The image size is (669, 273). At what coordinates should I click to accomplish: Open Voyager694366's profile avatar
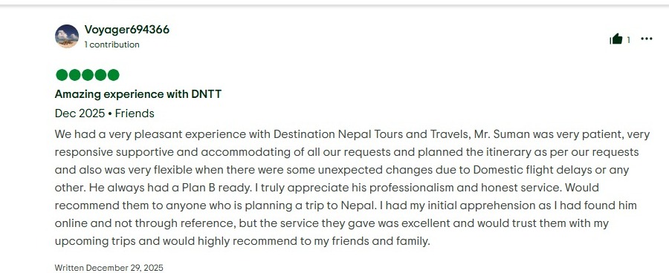click(67, 36)
